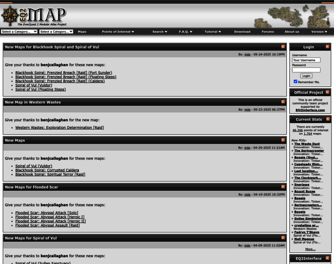
Task: Open Flooded Scar: Abyssal Attack [Heroic I] link
Action: pos(50,217)
